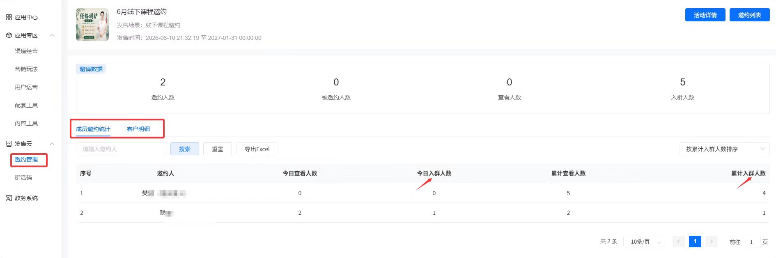Click the 今日入群人数 column header
The image size is (776, 258).
(434, 173)
